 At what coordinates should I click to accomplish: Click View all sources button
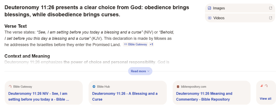pos(265,98)
